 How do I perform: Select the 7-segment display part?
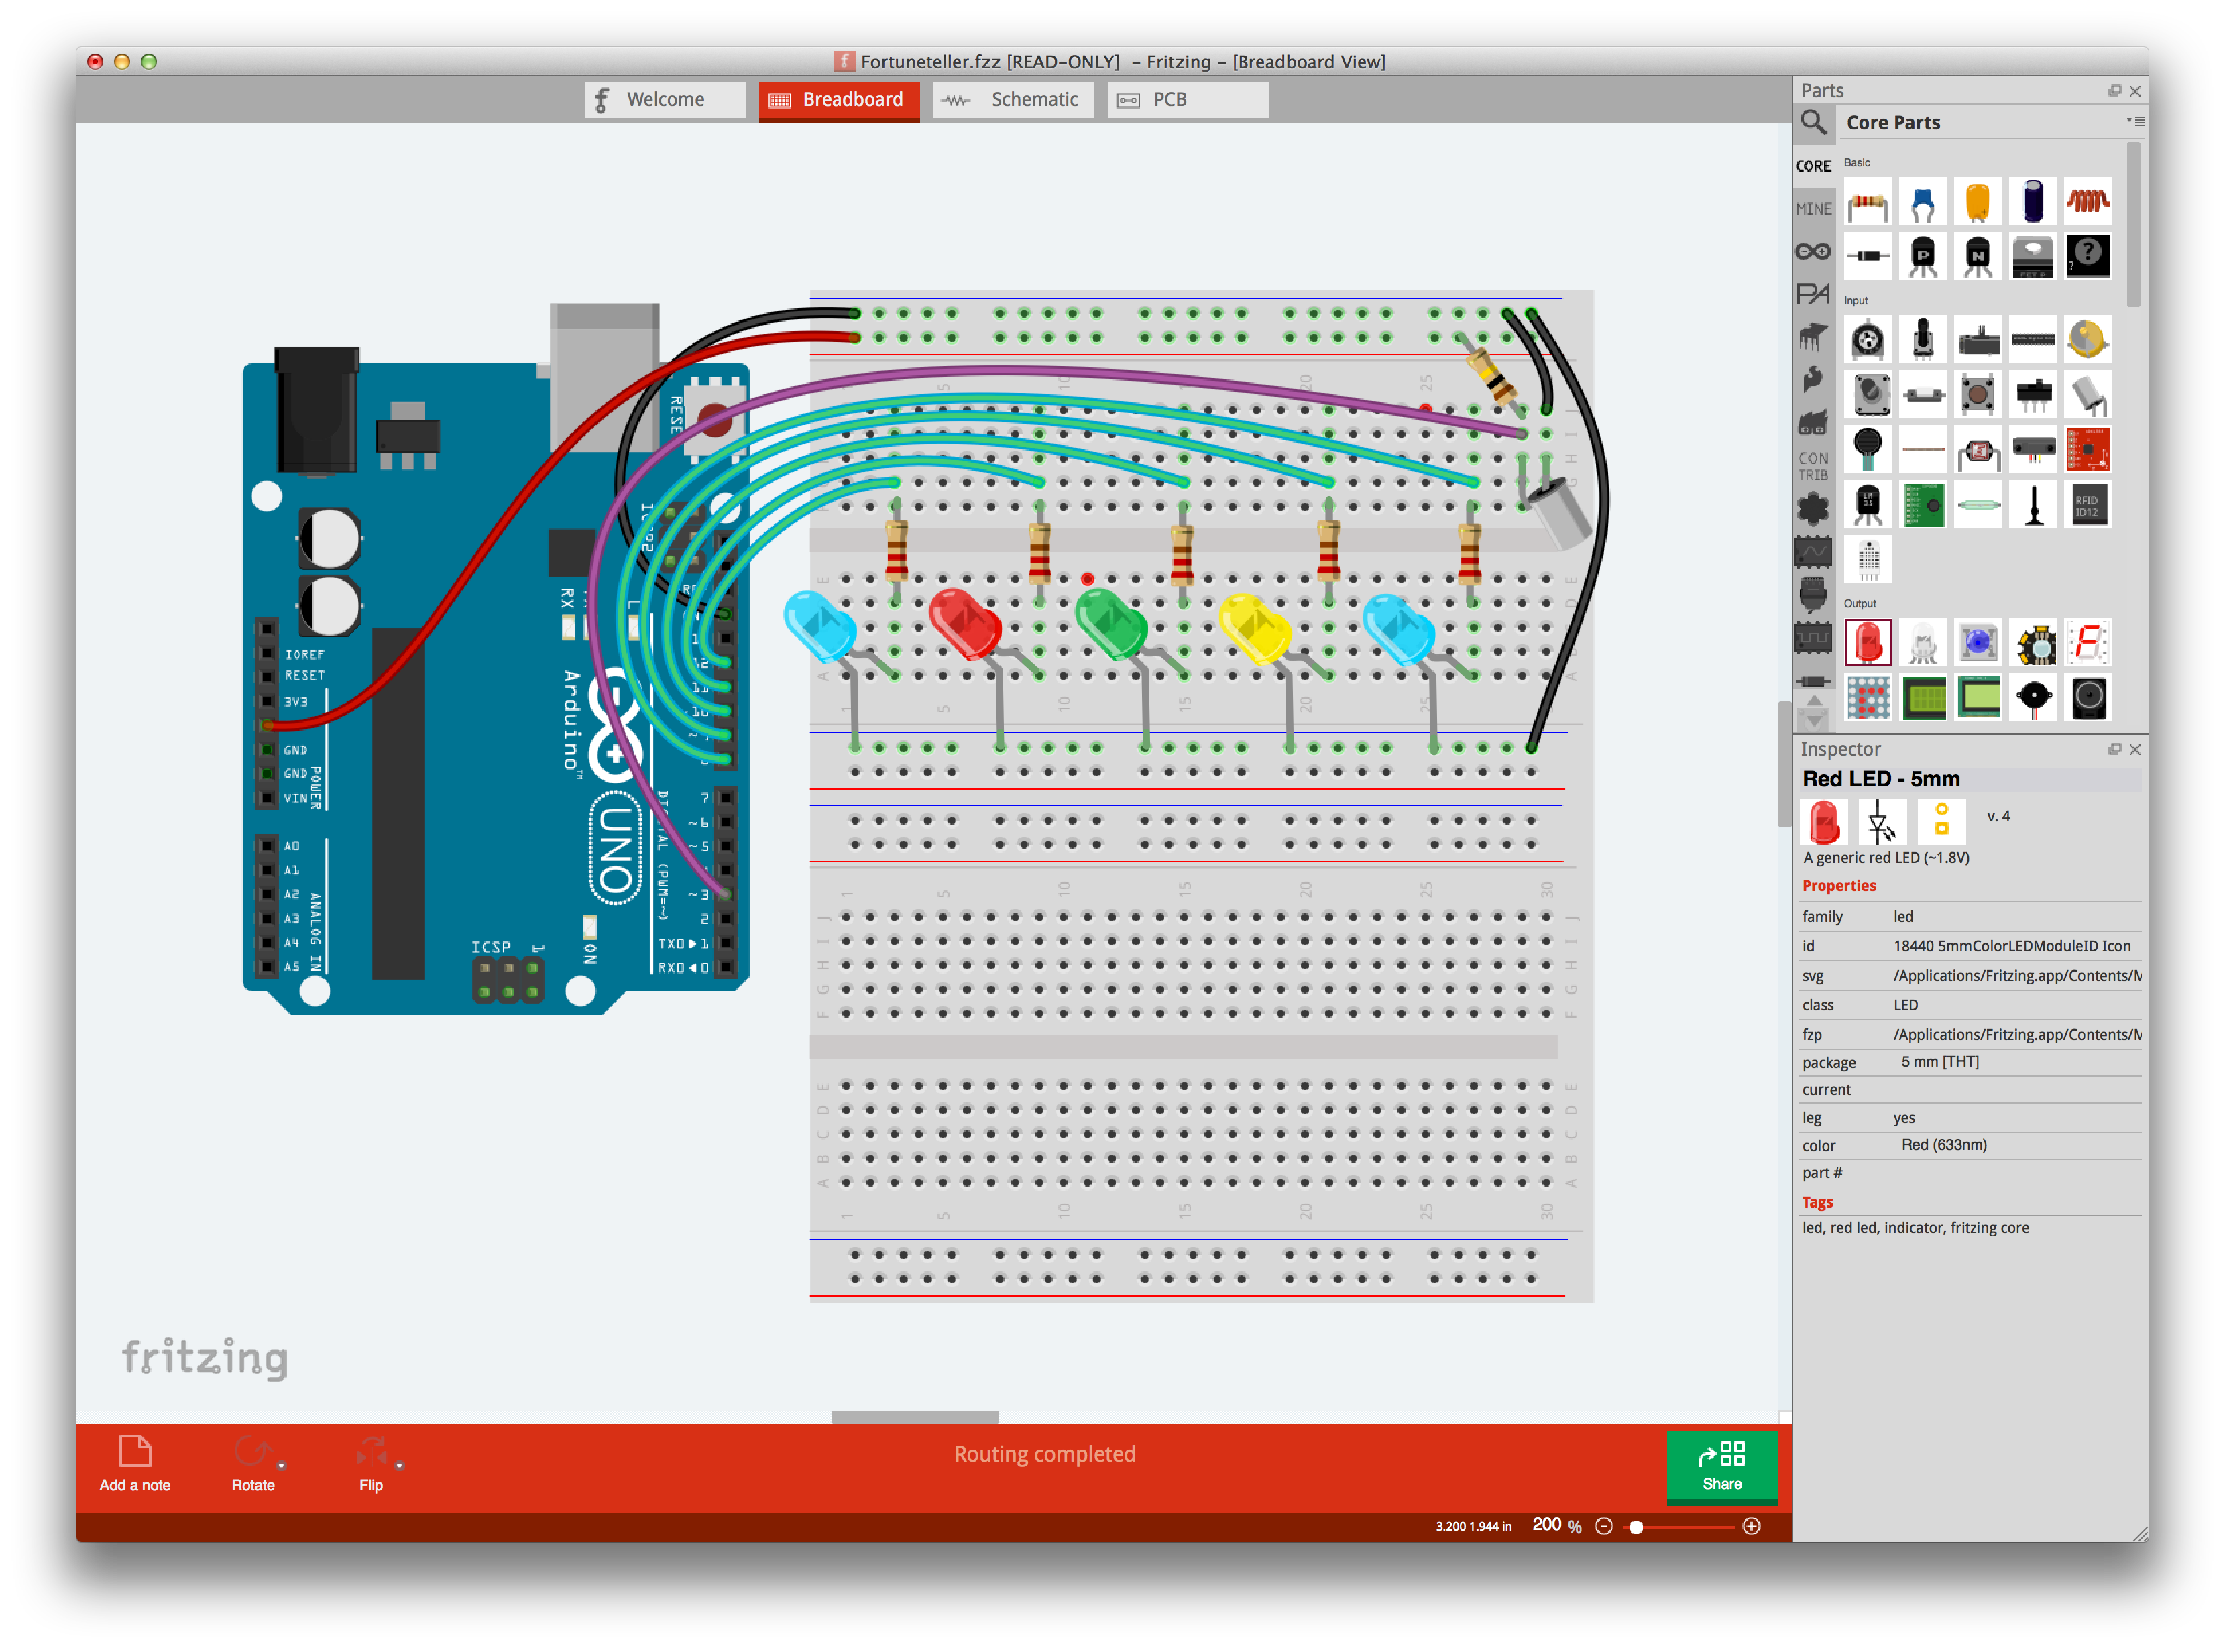coord(2088,642)
